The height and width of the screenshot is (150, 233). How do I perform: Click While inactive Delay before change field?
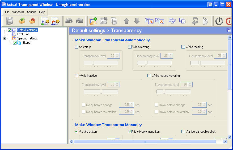(126, 105)
